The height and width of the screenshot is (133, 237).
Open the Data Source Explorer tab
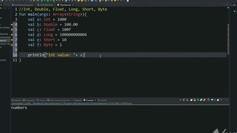click(x=59, y=100)
